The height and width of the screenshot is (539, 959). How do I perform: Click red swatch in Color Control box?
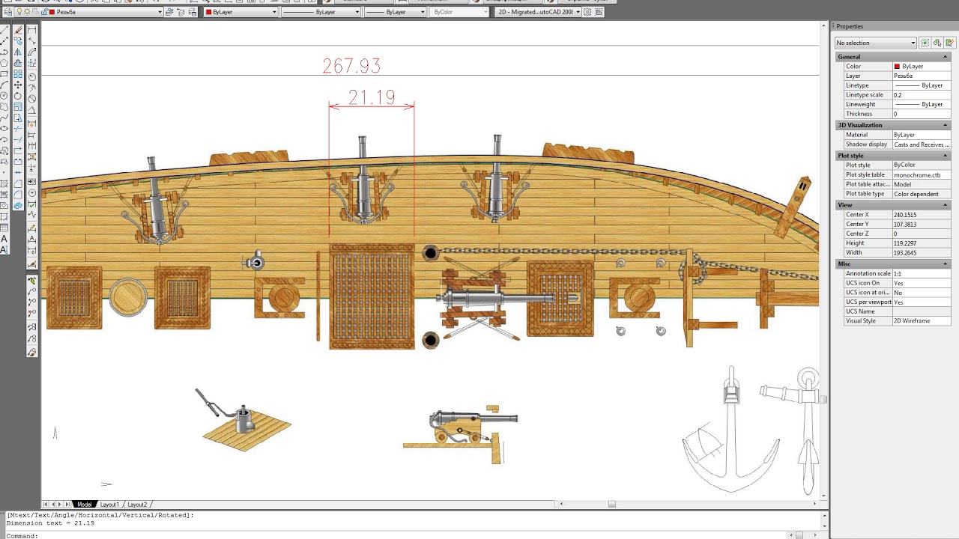coord(208,12)
